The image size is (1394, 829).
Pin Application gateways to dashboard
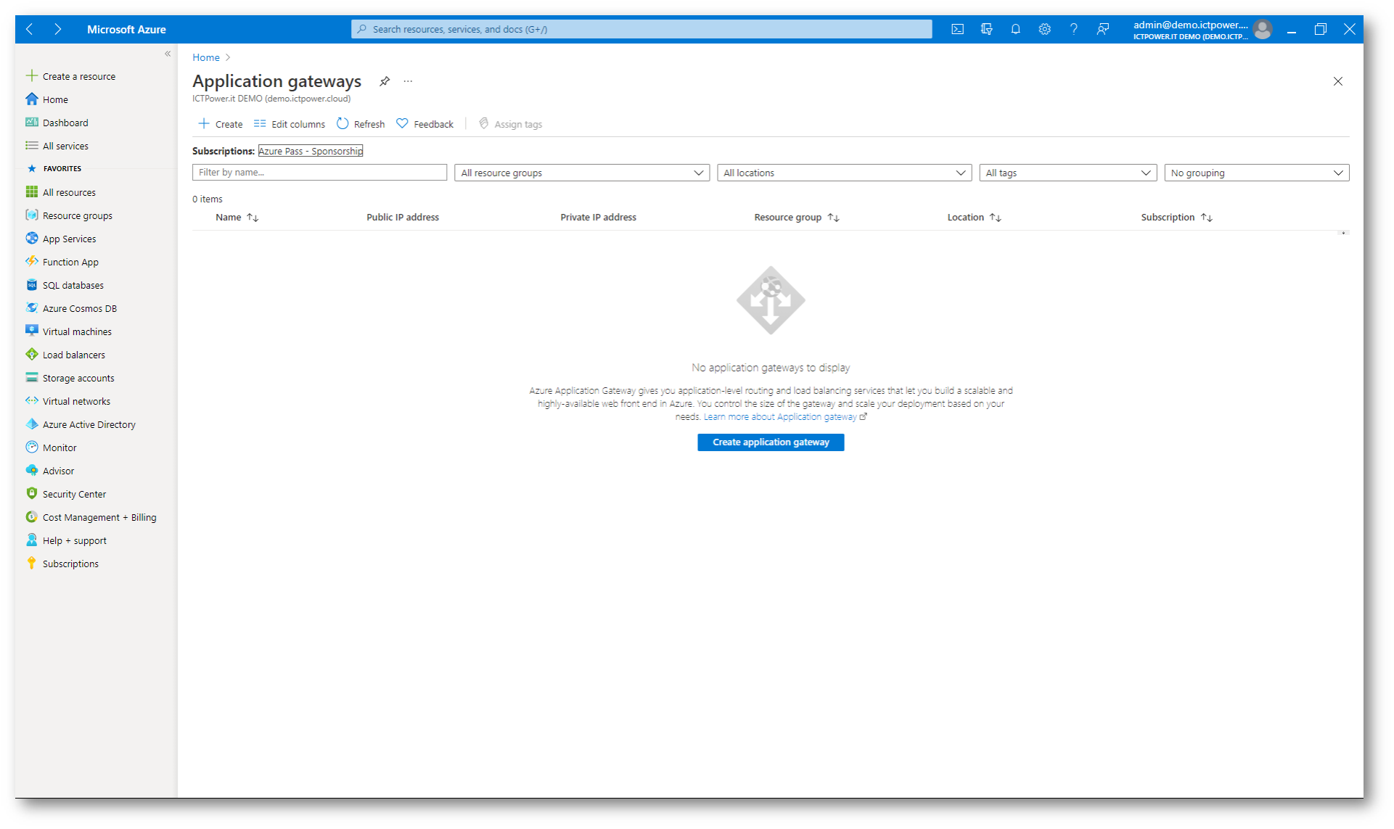coord(385,81)
